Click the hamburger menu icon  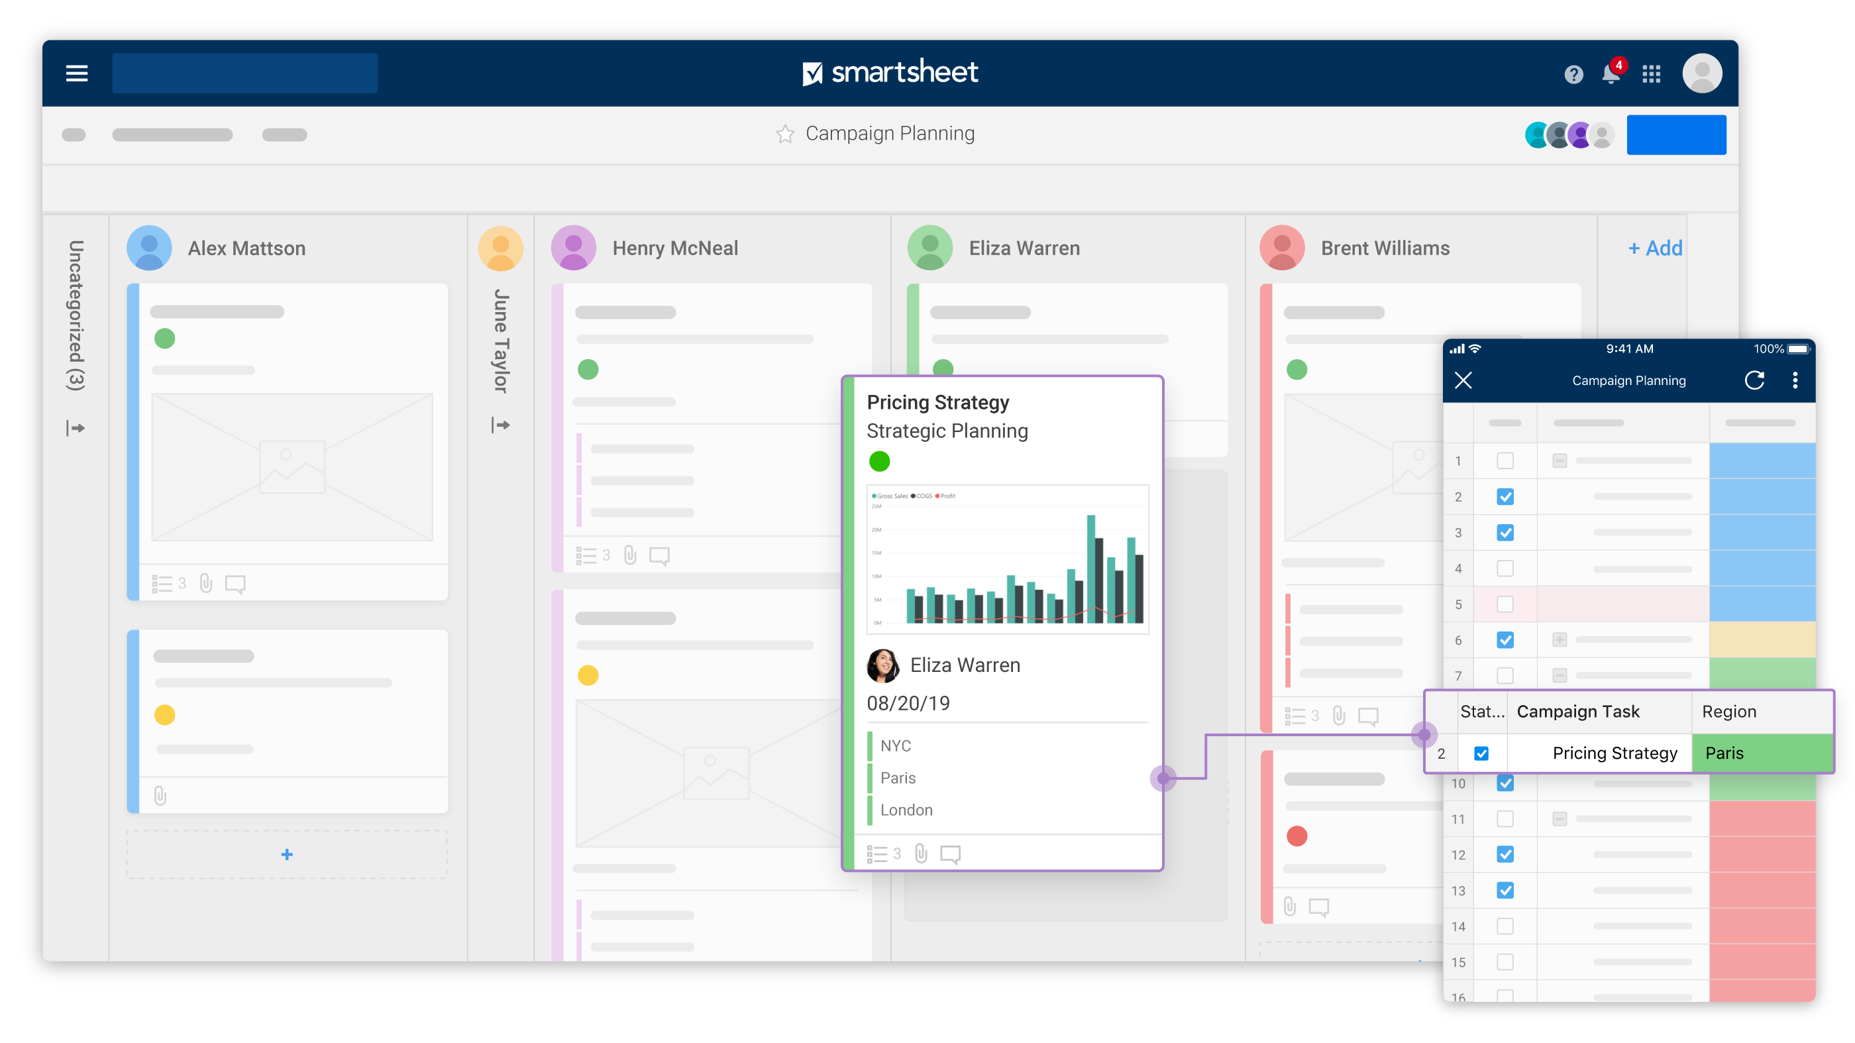76,72
